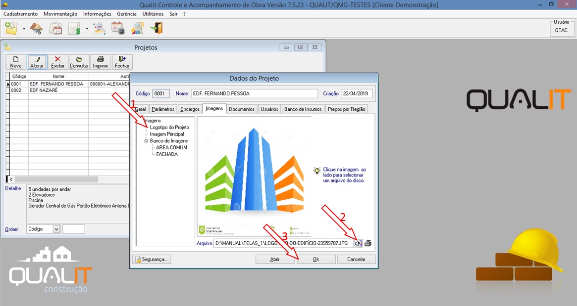Open the Utilitários menu
Viewport: 577px width, 306px height.
click(x=153, y=13)
